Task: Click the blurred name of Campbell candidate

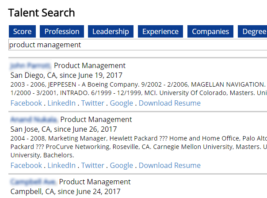Action: pos(33,182)
